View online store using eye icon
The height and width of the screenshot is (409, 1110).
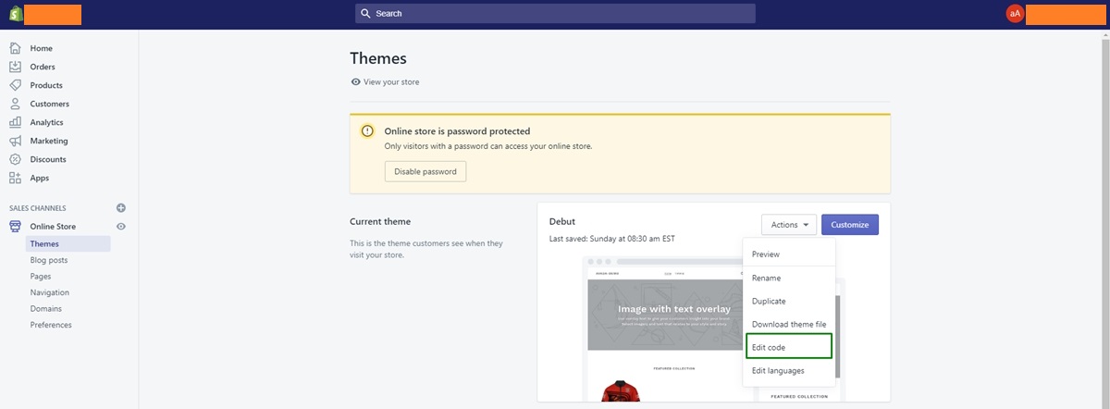pos(121,227)
